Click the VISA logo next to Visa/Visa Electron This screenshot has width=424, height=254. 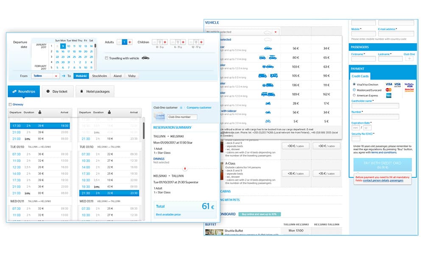click(389, 84)
